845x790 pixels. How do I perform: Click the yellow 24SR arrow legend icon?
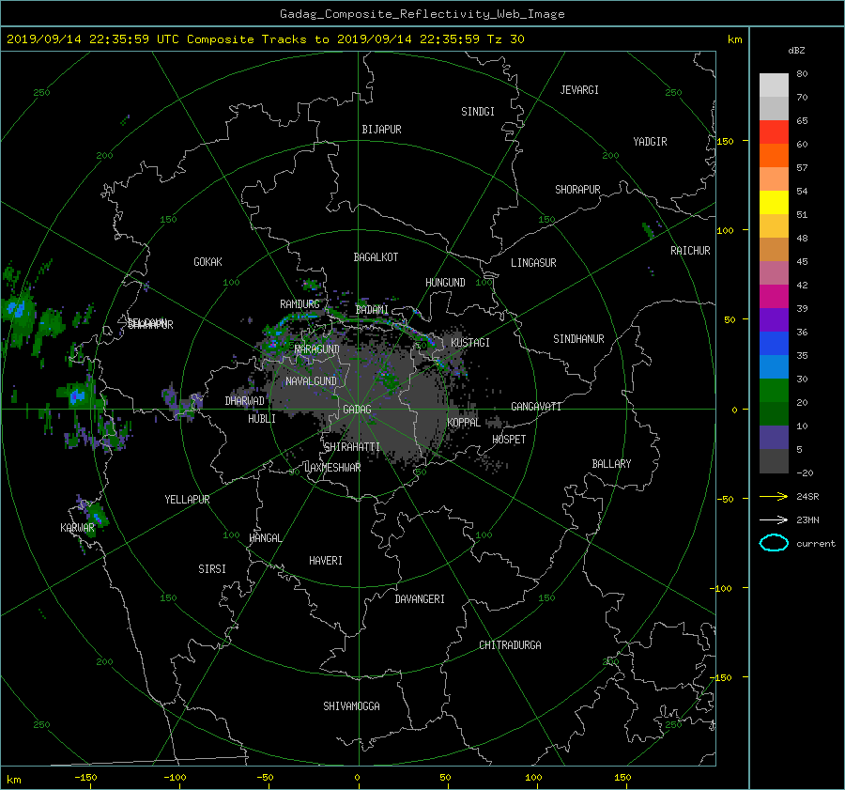coord(774,496)
